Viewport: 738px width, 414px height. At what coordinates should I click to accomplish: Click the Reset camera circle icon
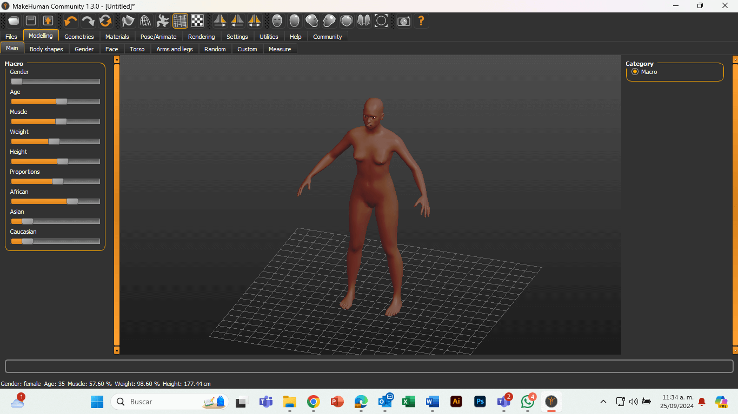[x=381, y=21]
